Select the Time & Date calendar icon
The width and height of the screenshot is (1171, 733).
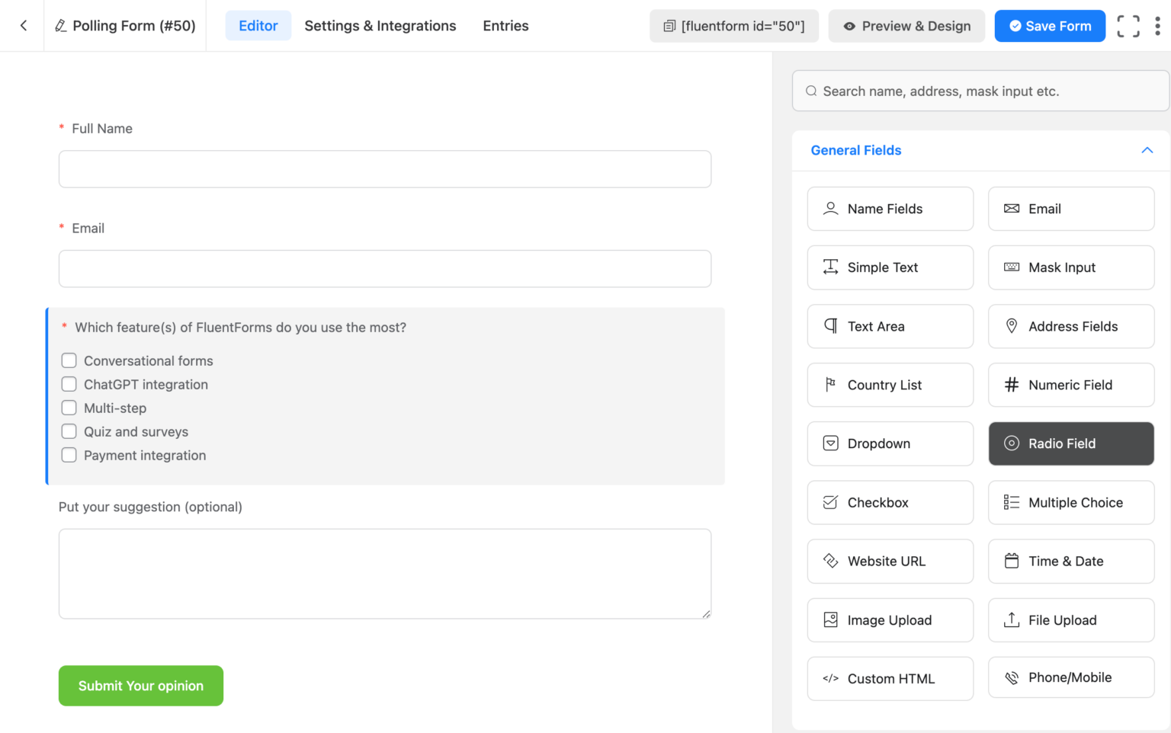click(1011, 561)
